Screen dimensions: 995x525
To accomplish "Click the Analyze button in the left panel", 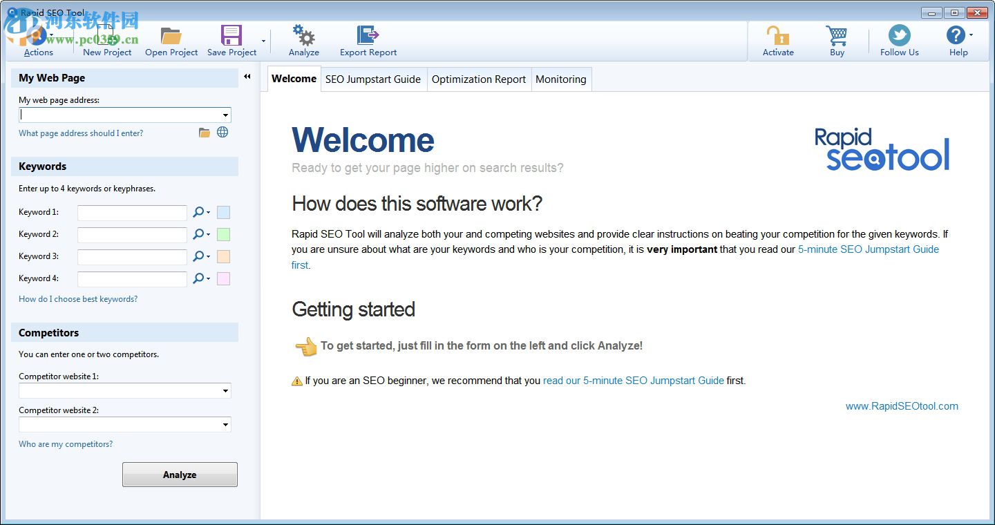I will [x=180, y=475].
